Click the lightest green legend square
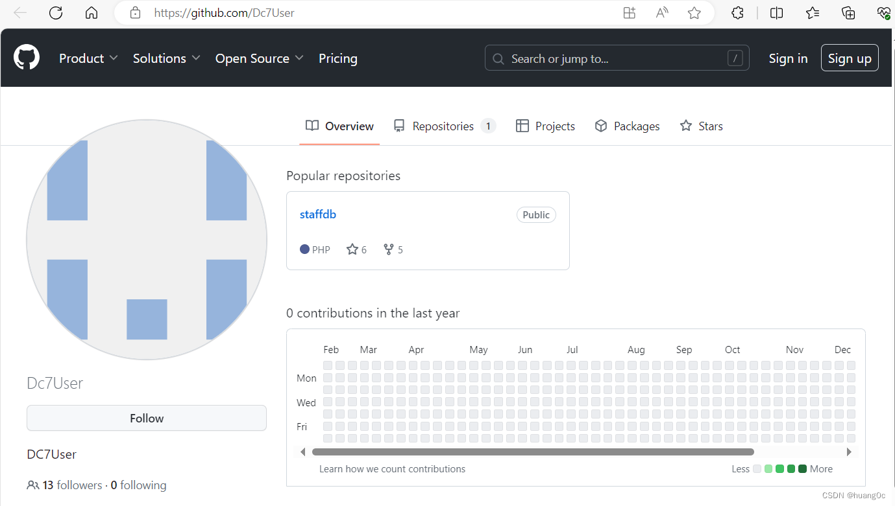This screenshot has width=895, height=506. pyautogui.click(x=768, y=469)
